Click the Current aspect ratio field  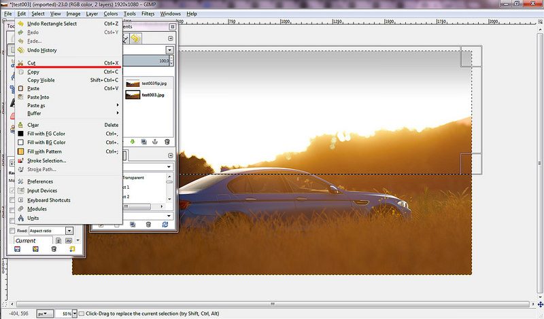[x=33, y=241]
